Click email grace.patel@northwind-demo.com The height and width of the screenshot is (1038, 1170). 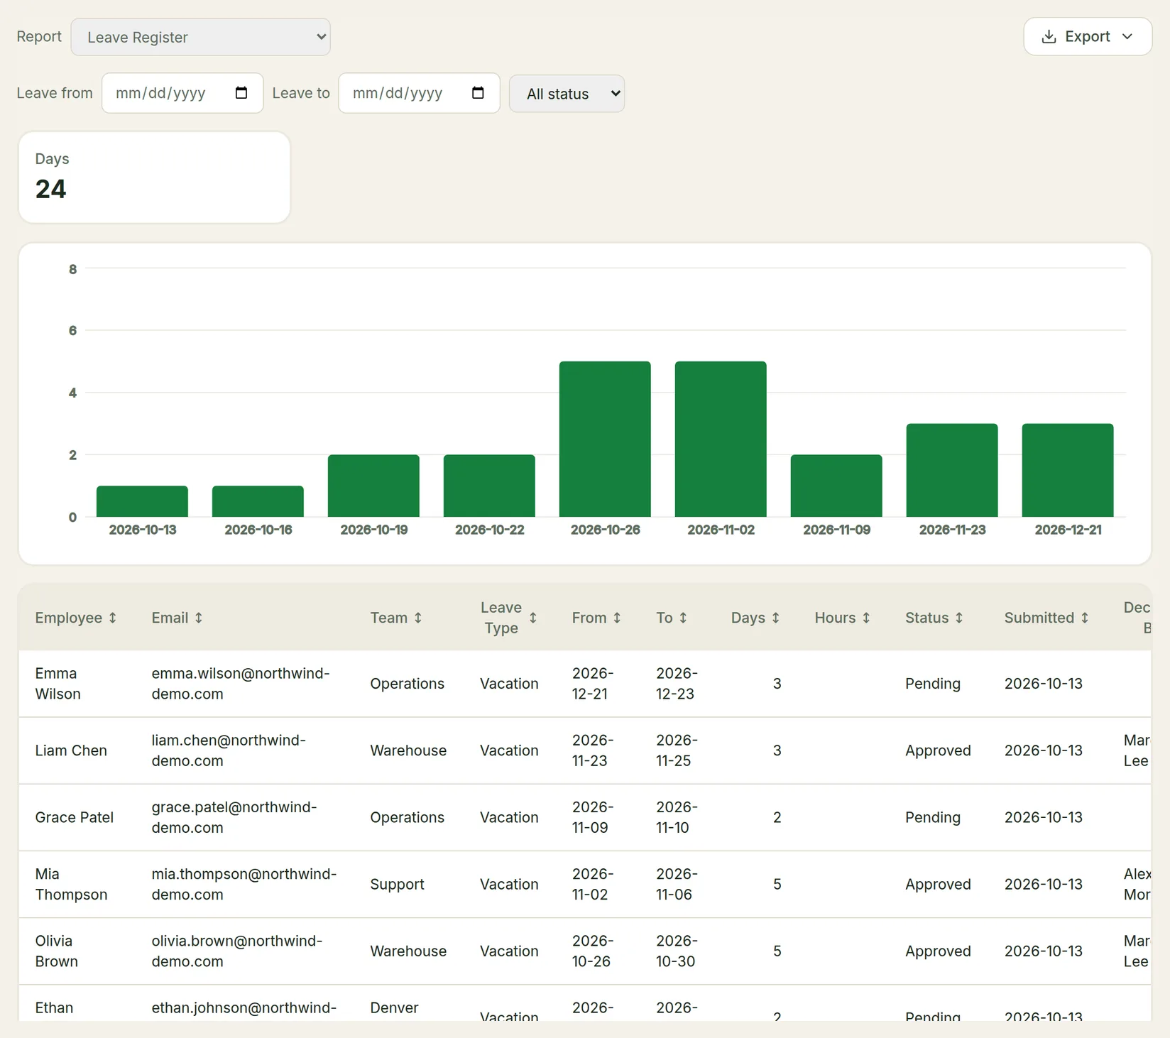pyautogui.click(x=234, y=817)
